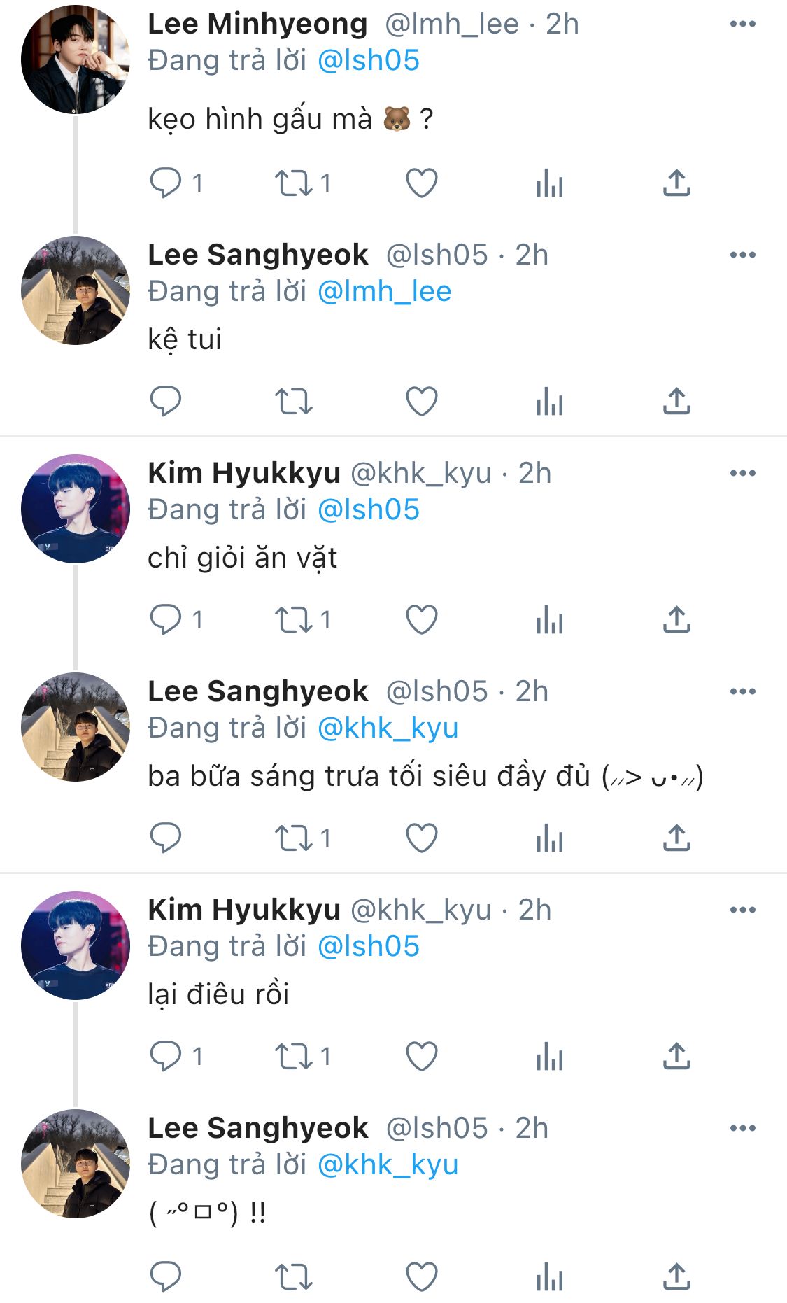This screenshot has height=1303, width=787.
Task: Retweet Lee Minhyeong's bear candy tweet
Action: (293, 183)
